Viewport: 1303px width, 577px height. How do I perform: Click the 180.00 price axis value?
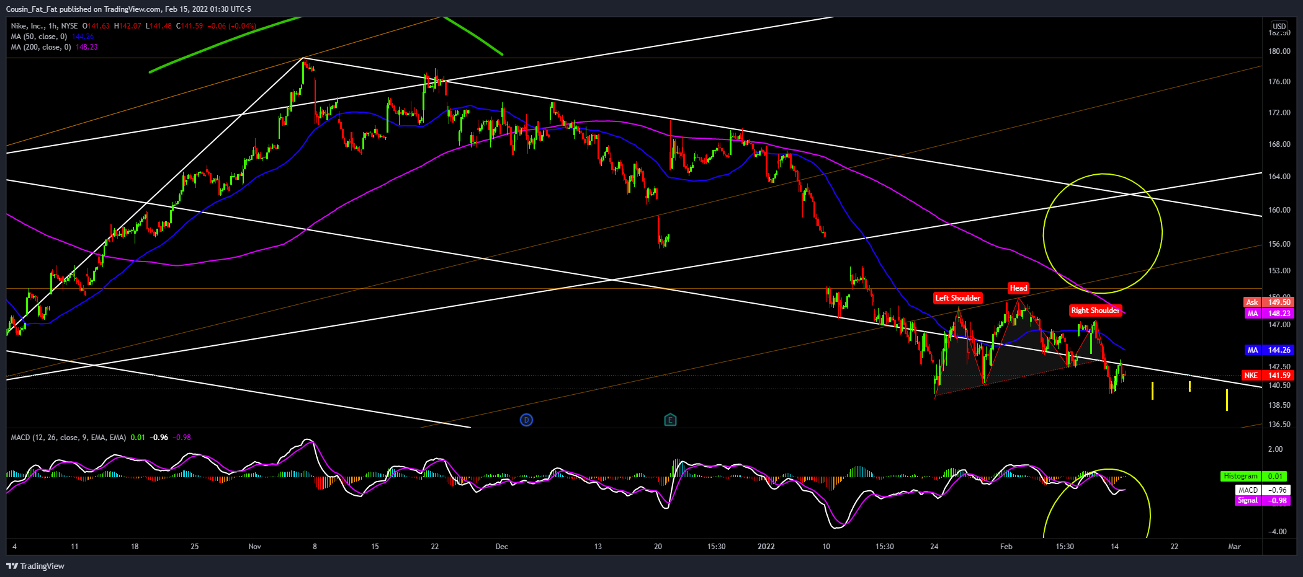pos(1279,51)
